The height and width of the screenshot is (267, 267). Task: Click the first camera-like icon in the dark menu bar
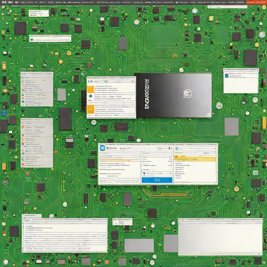4,2
